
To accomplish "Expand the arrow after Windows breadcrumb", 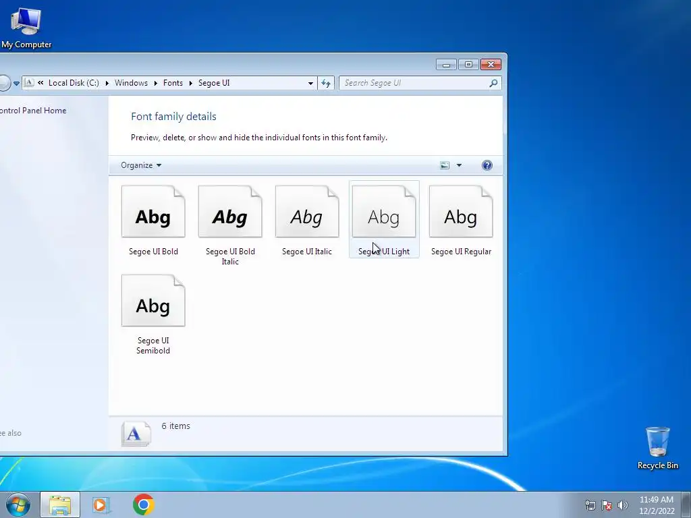I will coord(155,83).
